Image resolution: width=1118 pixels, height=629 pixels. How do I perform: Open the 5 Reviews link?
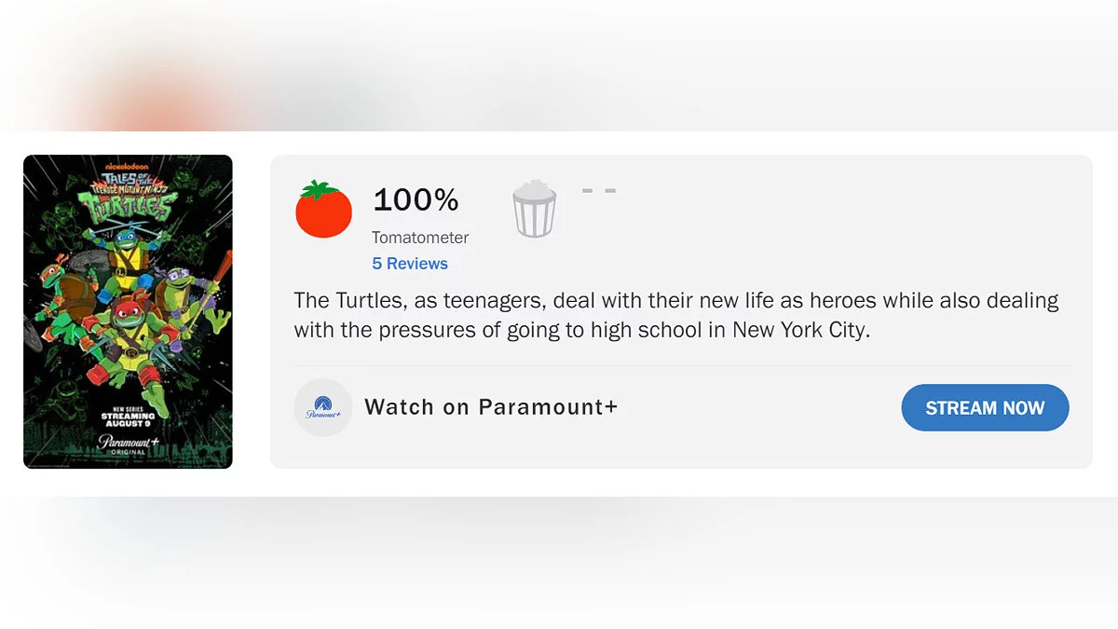click(410, 264)
